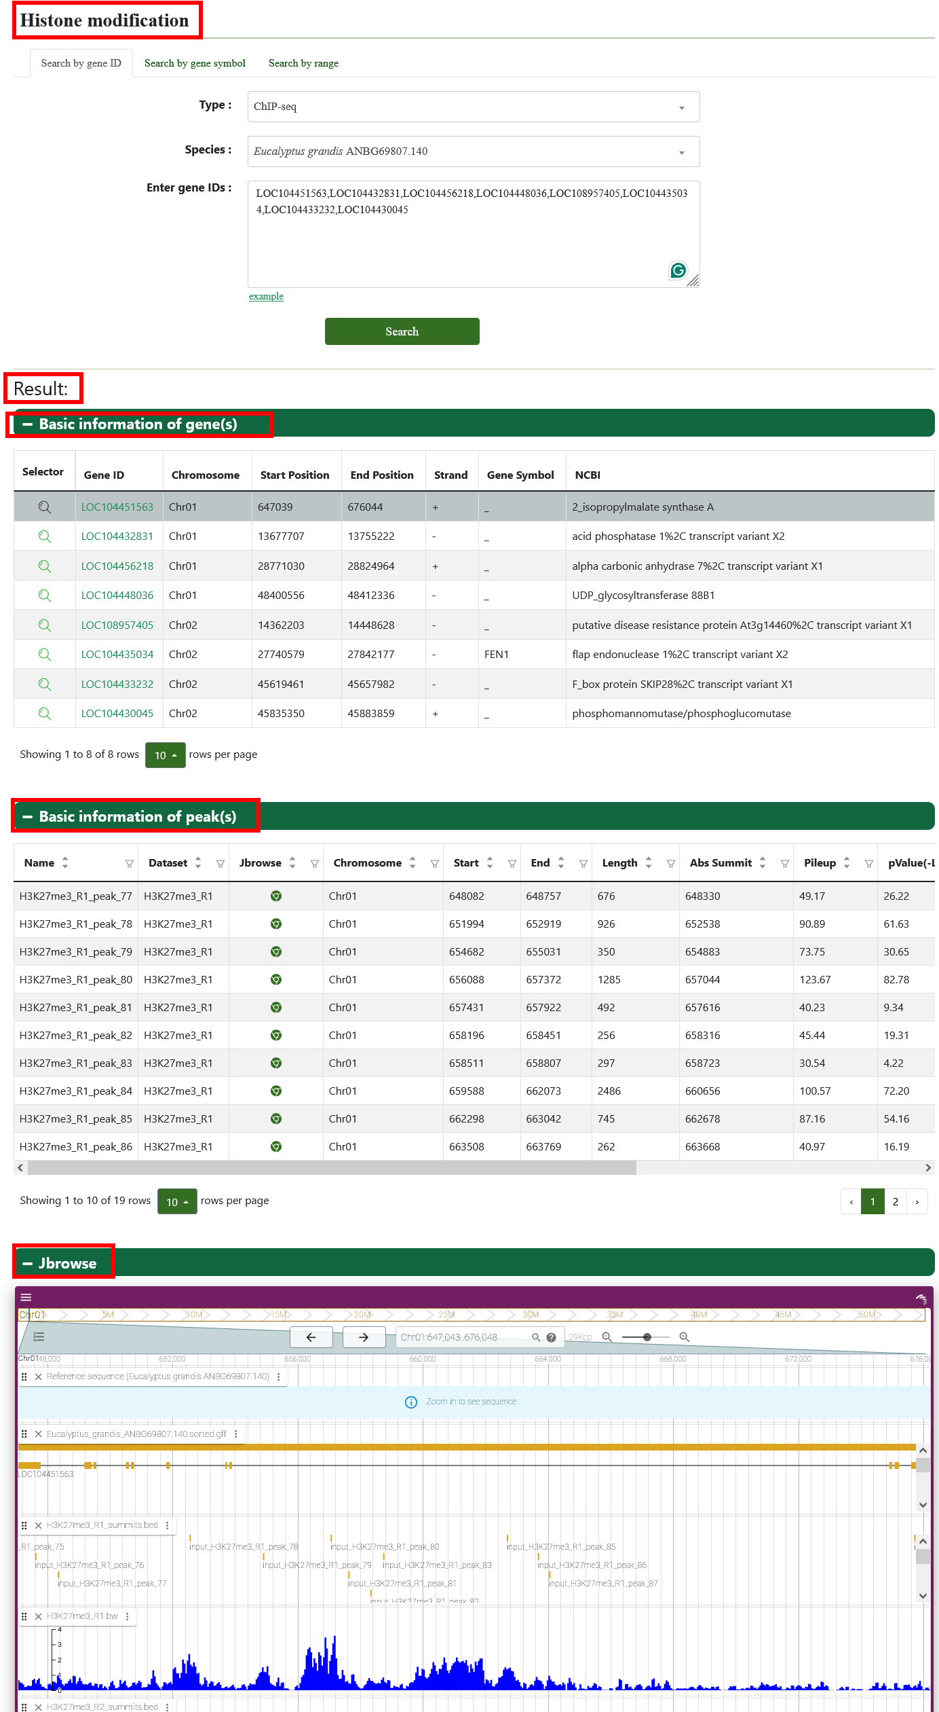The height and width of the screenshot is (1712, 939).
Task: Pan JBrowse view left with back arrow
Action: [x=311, y=1337]
